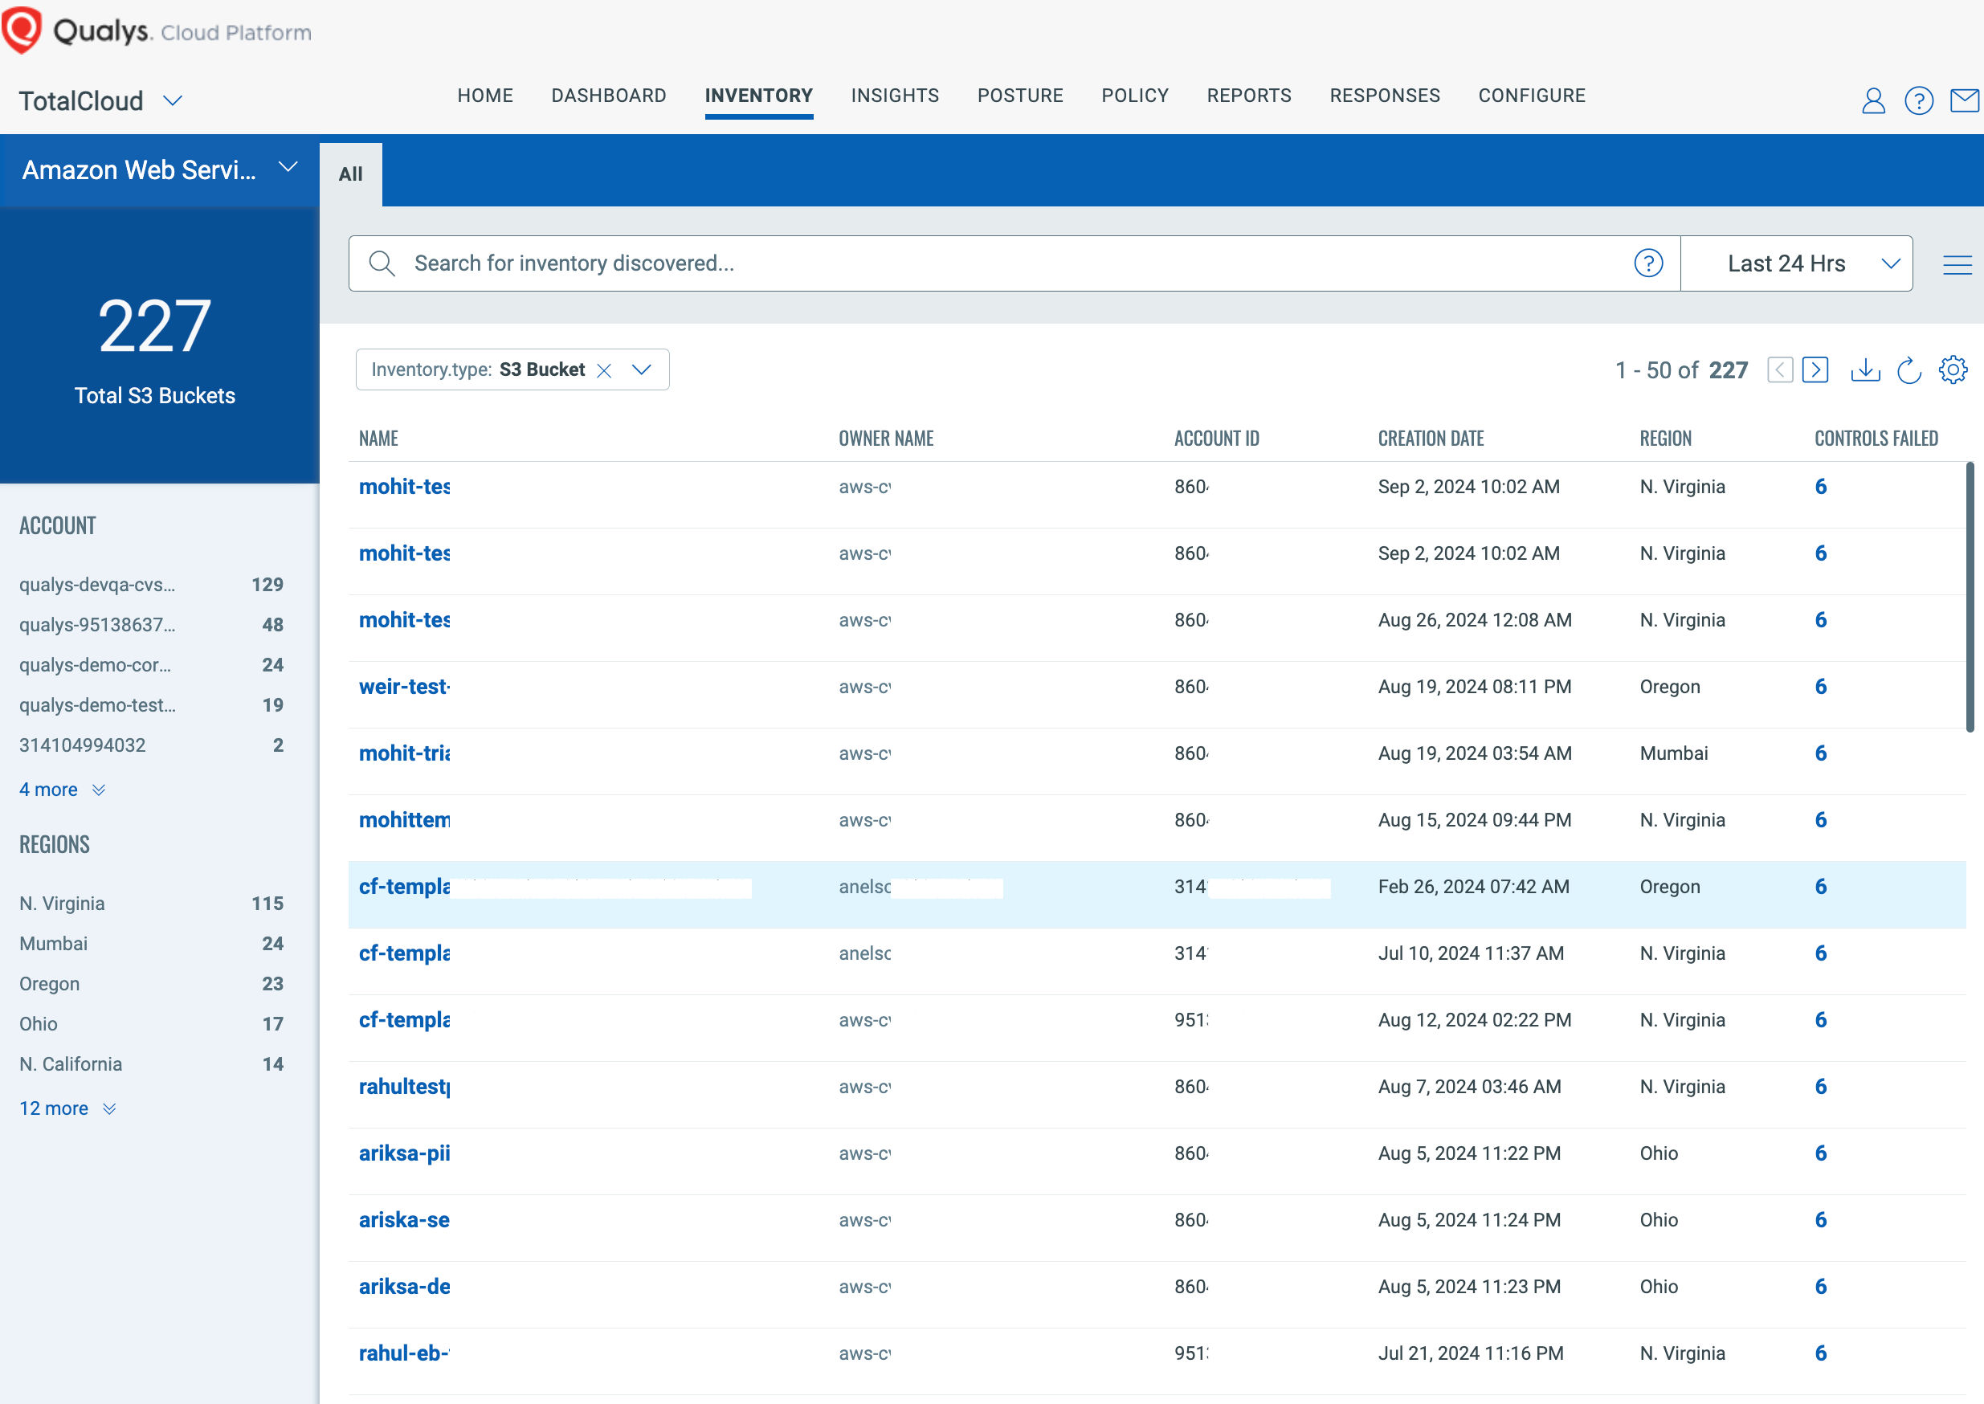This screenshot has height=1404, width=1984.
Task: Switch to the DASHBOARD tab
Action: click(609, 96)
